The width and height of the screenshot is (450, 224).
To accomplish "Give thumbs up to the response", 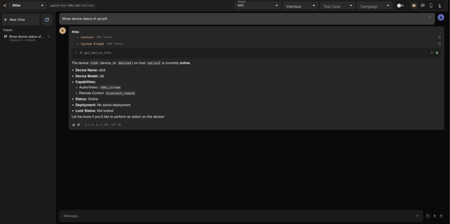I will tap(73, 125).
